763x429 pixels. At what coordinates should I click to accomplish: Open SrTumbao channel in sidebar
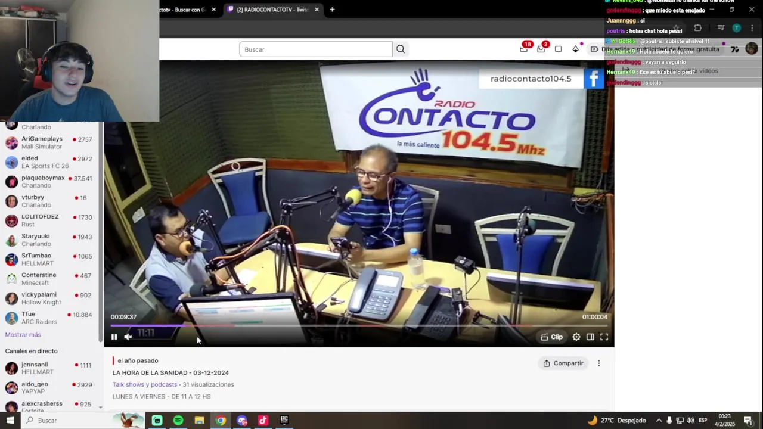click(49, 259)
